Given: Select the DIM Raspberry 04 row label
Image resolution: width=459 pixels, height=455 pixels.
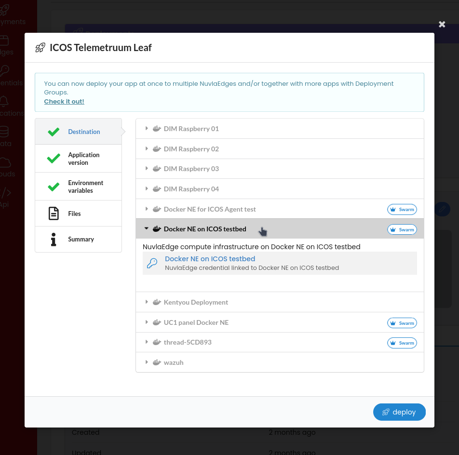Looking at the screenshot, I should [x=191, y=189].
